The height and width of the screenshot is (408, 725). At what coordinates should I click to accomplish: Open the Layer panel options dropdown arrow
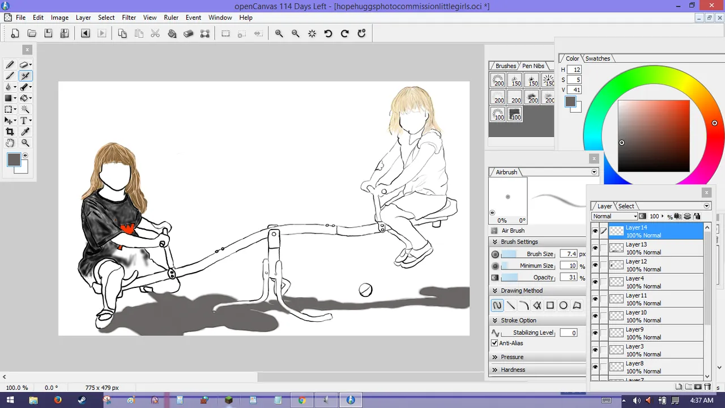[x=707, y=206]
